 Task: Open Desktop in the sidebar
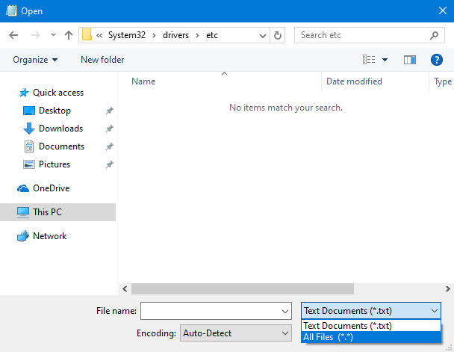click(x=55, y=111)
